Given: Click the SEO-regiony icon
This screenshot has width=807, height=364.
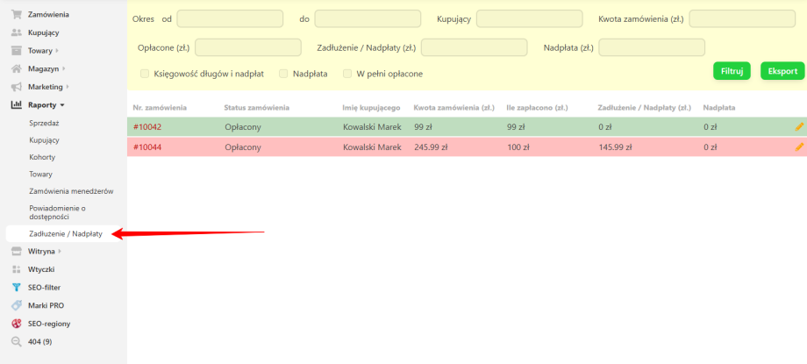Looking at the screenshot, I should coord(16,324).
